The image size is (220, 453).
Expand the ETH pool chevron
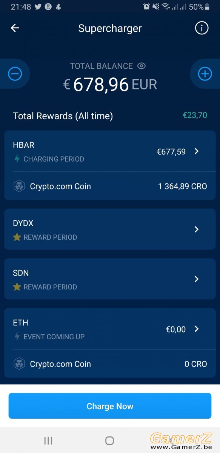pyautogui.click(x=196, y=329)
